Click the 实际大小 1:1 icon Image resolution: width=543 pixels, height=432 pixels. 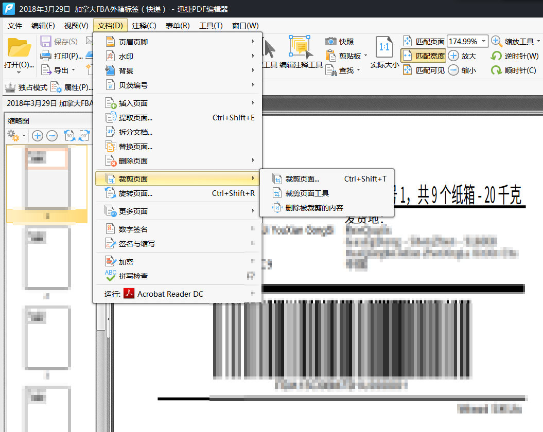click(384, 47)
